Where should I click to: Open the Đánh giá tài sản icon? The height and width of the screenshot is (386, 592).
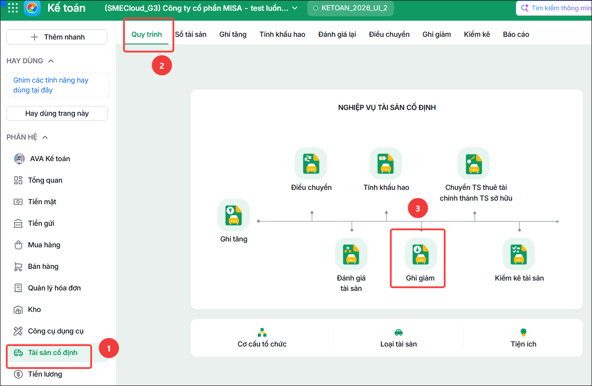point(351,254)
